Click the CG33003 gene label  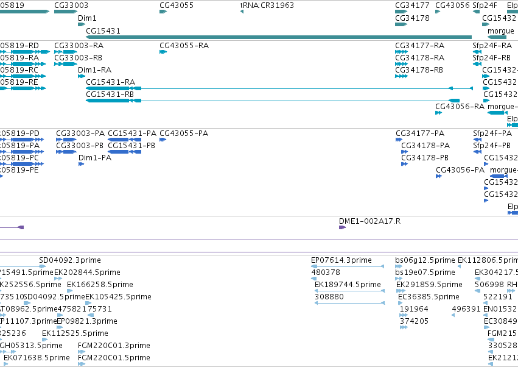(x=71, y=5)
